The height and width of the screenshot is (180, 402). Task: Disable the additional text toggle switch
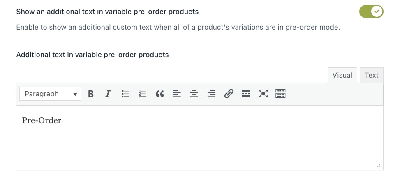tap(371, 12)
